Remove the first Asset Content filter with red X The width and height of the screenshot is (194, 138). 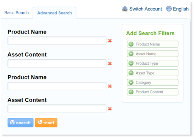click(110, 64)
